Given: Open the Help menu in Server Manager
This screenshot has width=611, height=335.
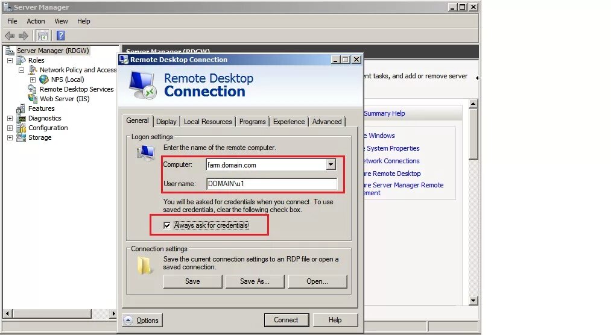Looking at the screenshot, I should 83,21.
